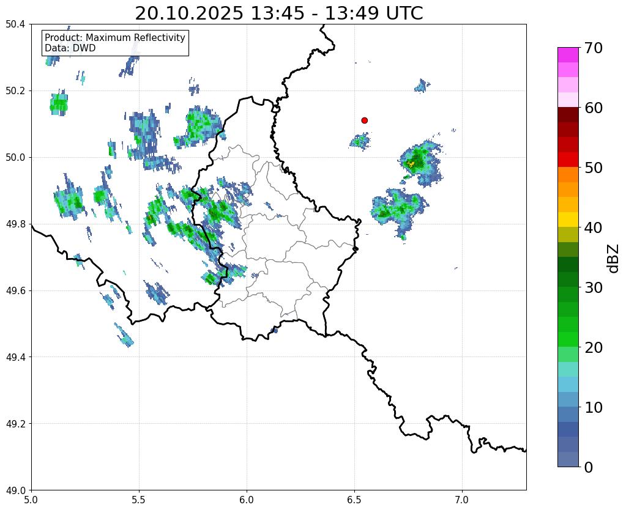Click the colorbar tick label '60'

[x=593, y=108]
